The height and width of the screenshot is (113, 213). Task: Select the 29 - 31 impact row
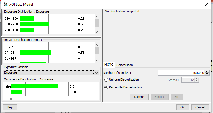(49, 53)
